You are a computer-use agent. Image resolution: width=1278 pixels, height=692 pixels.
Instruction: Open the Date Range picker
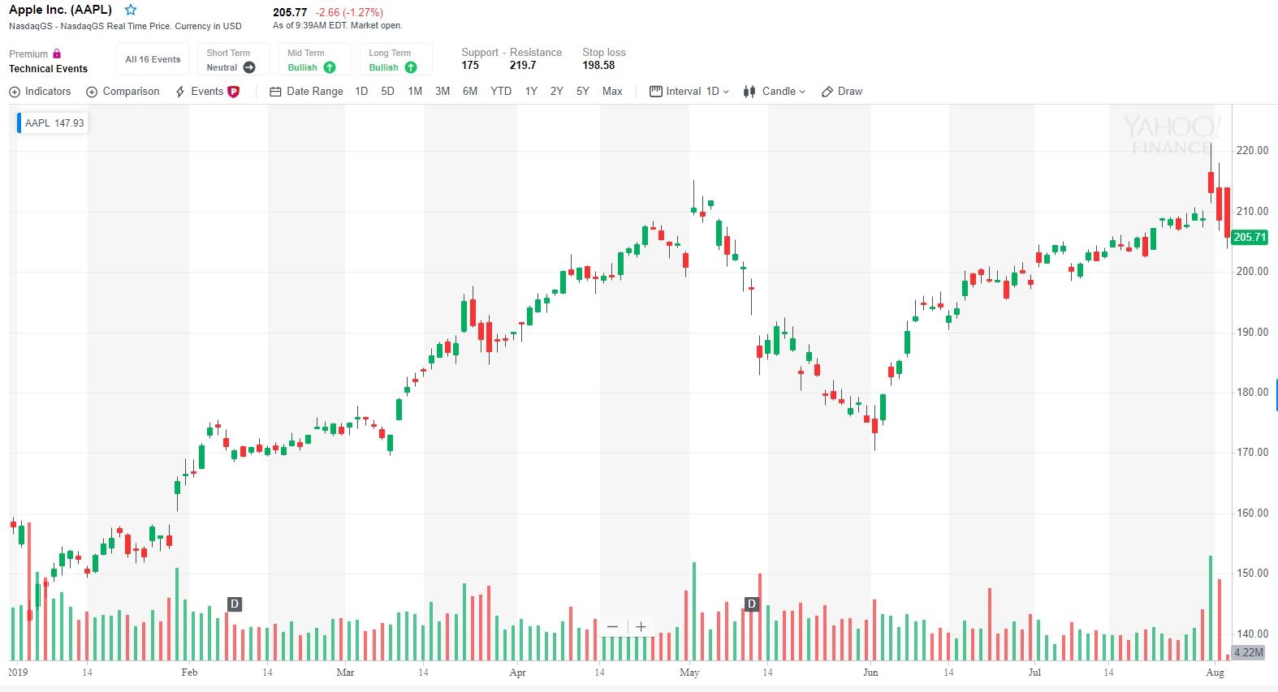pos(306,92)
